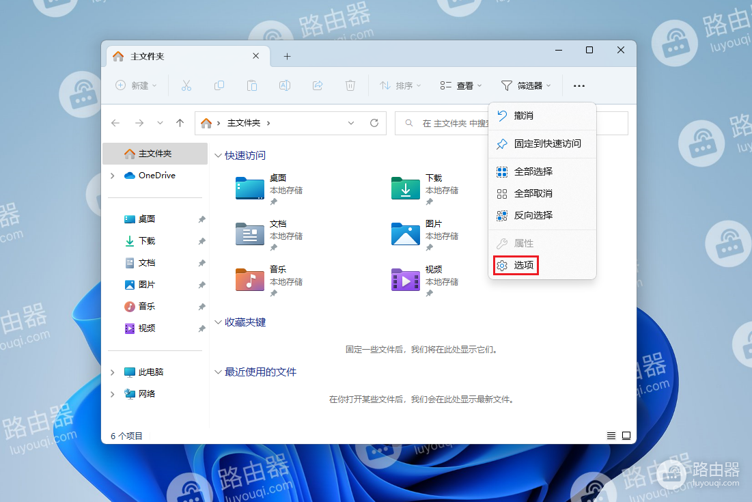
Task: Expand the 网络 tree node
Action: [x=112, y=393]
